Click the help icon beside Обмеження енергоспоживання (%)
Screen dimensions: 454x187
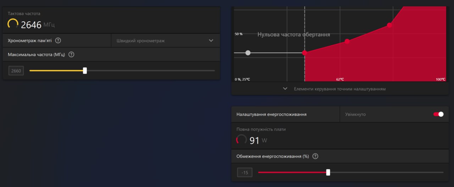tap(315, 156)
